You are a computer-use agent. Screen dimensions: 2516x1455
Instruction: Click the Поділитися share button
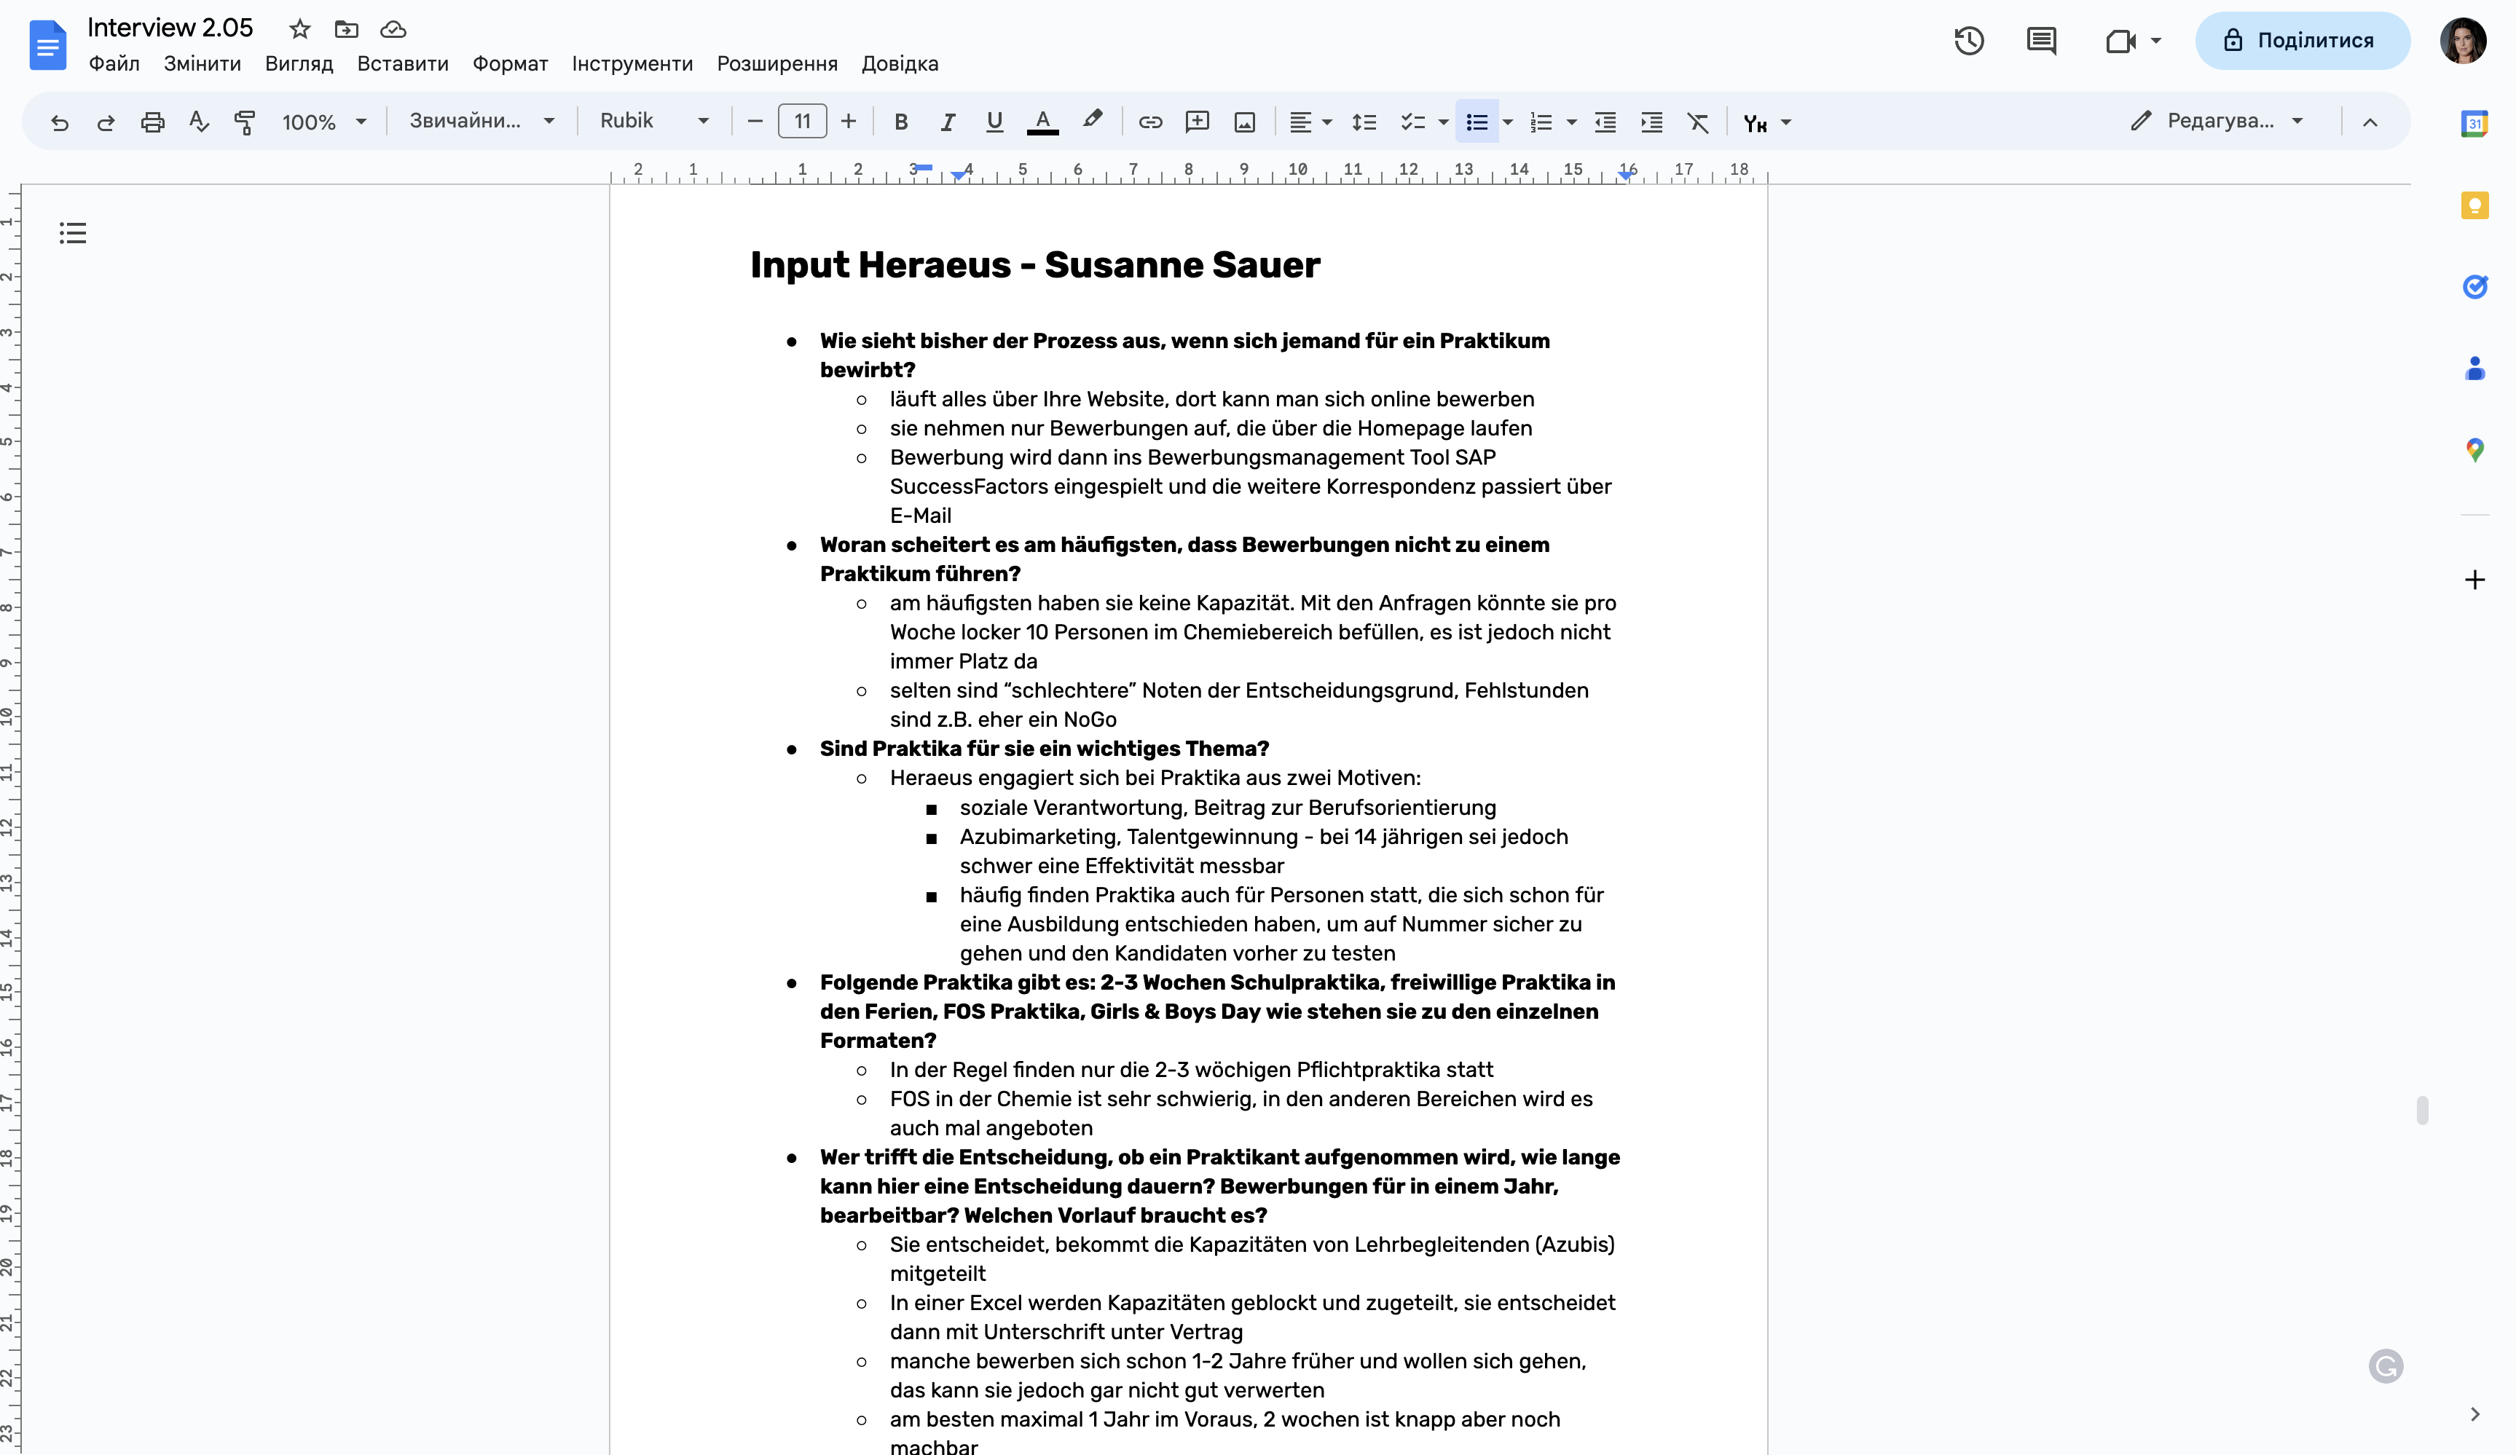[2303, 41]
